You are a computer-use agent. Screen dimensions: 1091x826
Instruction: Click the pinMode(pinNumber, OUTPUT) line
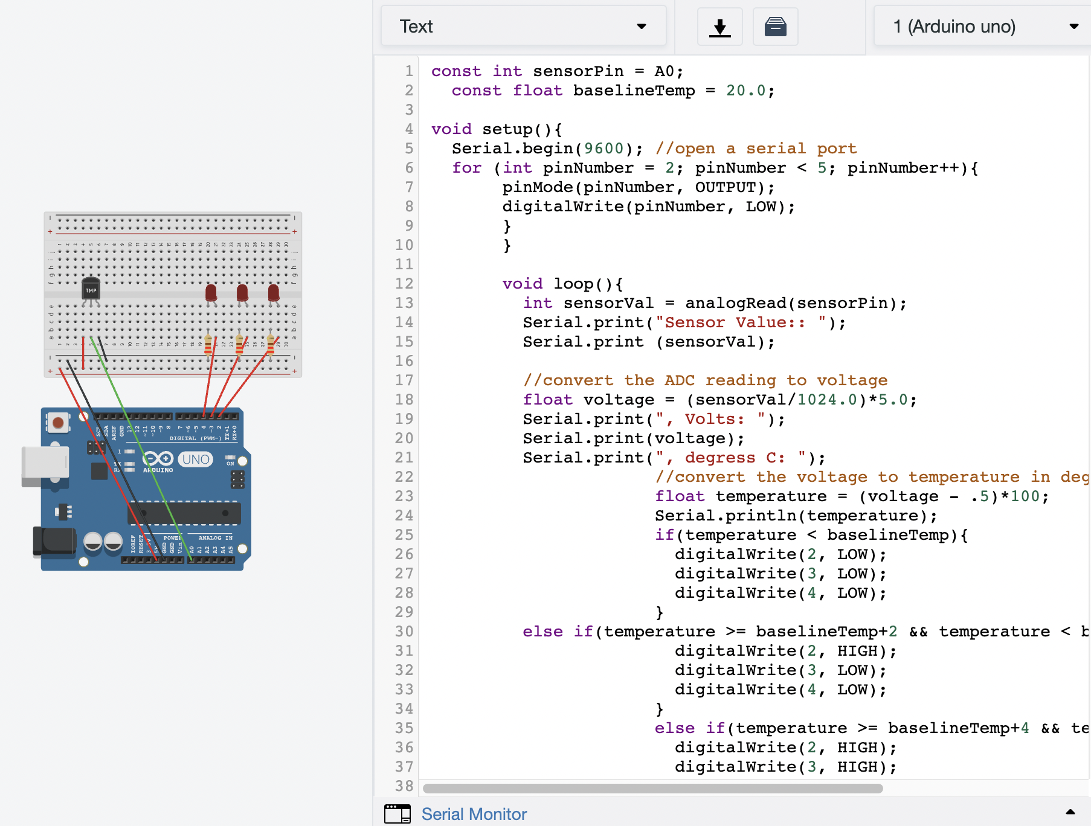tap(638, 187)
